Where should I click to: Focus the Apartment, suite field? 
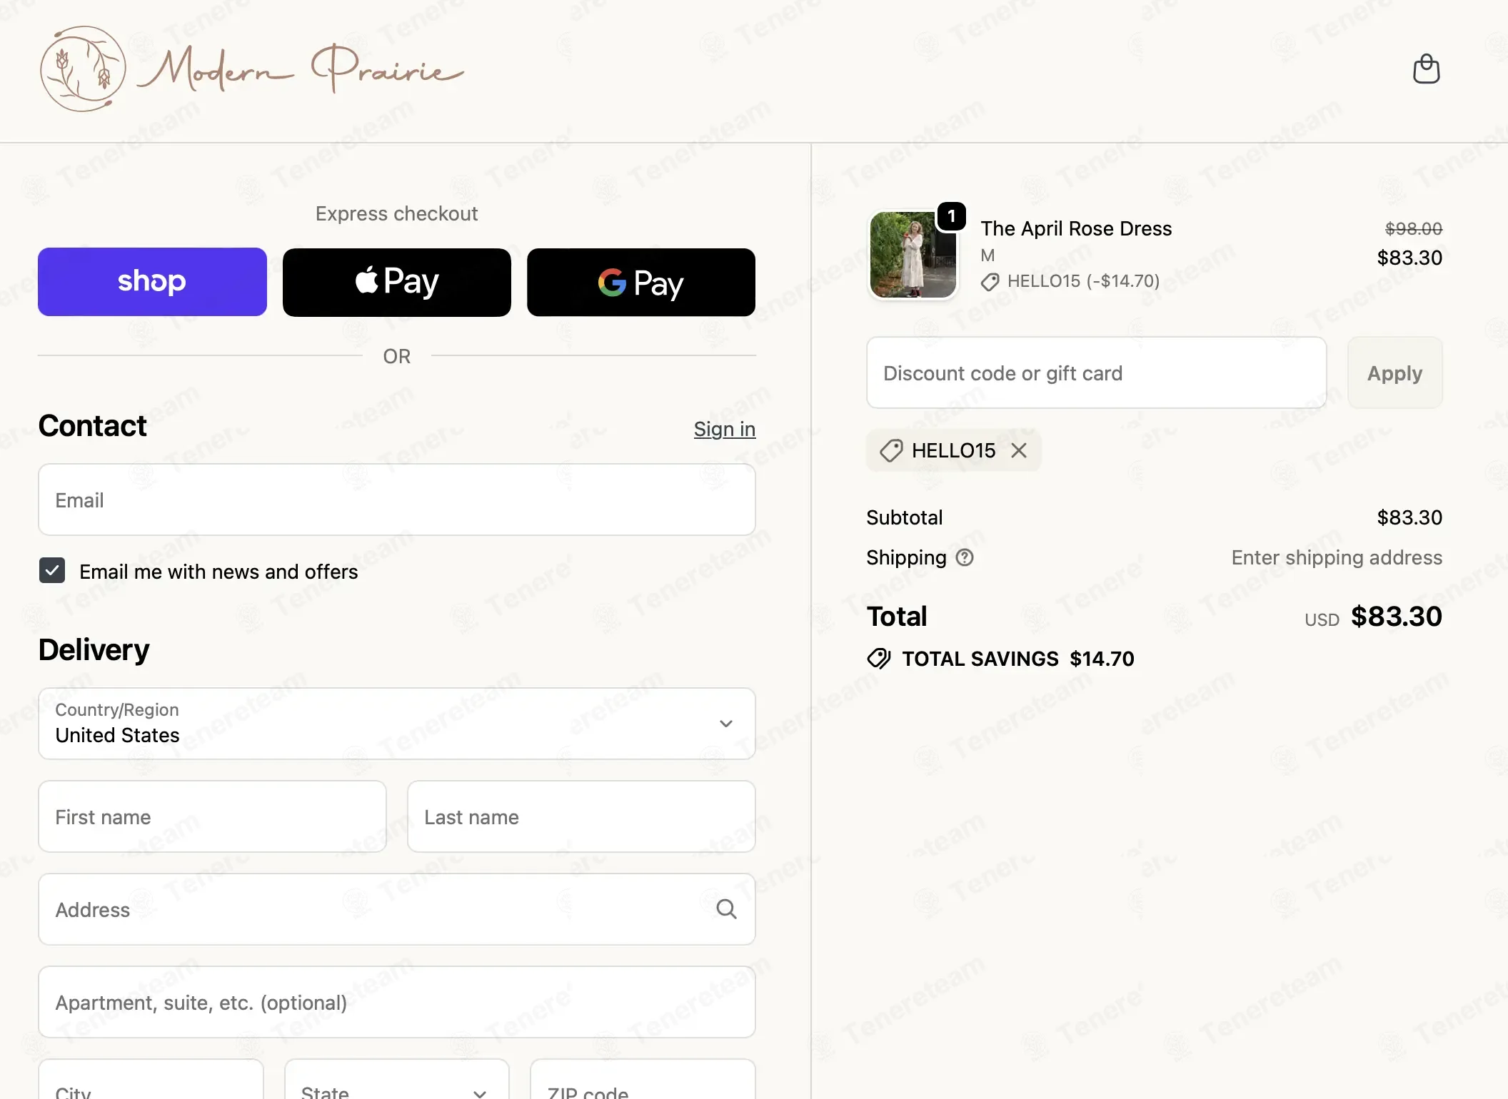pos(397,1002)
